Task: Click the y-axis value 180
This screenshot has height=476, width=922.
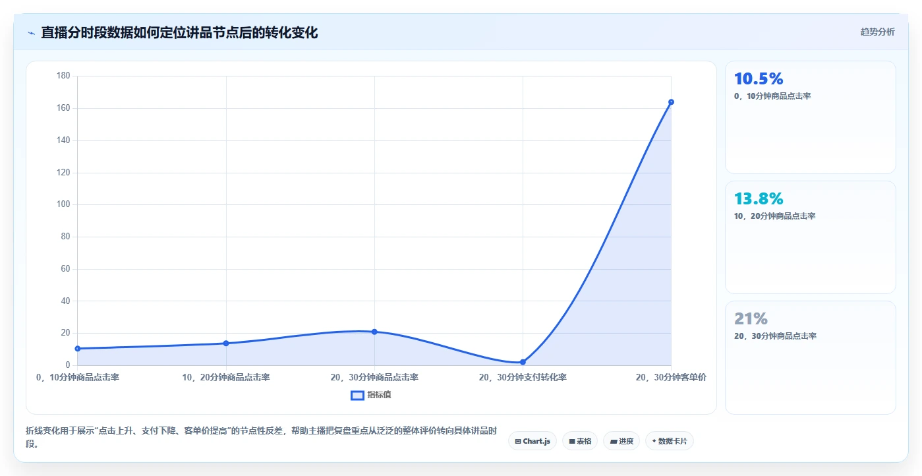Action: pos(63,76)
